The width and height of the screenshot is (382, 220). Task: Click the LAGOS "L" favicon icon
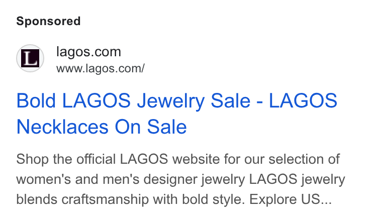point(30,58)
